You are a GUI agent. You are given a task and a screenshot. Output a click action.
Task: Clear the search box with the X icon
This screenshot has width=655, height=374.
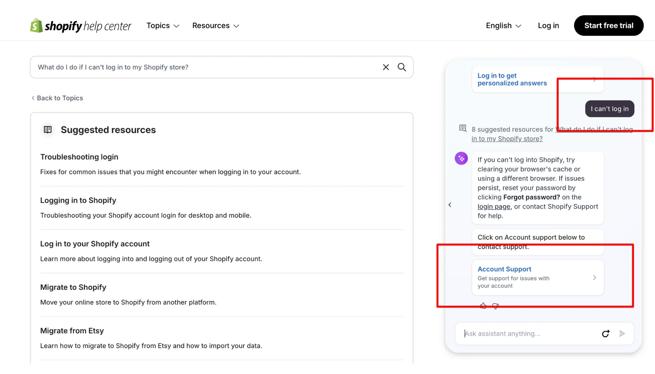[386, 67]
